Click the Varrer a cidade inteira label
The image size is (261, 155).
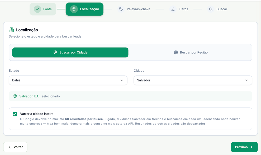tap(37, 114)
